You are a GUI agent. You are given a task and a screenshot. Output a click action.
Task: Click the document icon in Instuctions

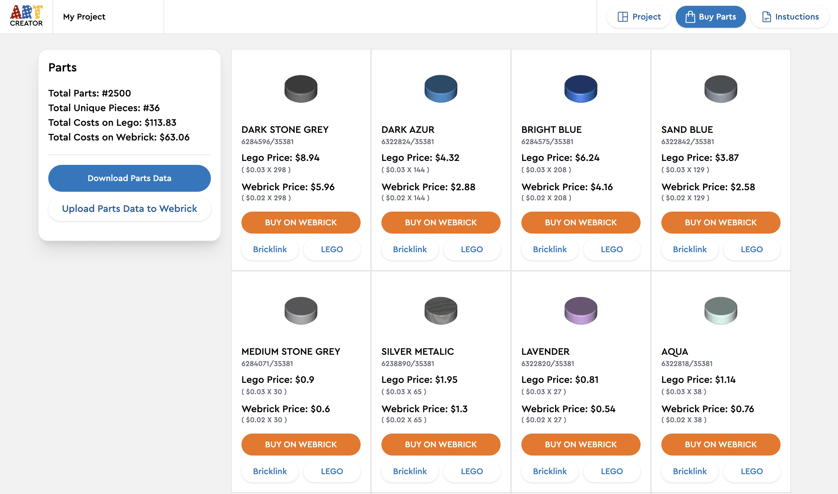click(x=766, y=17)
